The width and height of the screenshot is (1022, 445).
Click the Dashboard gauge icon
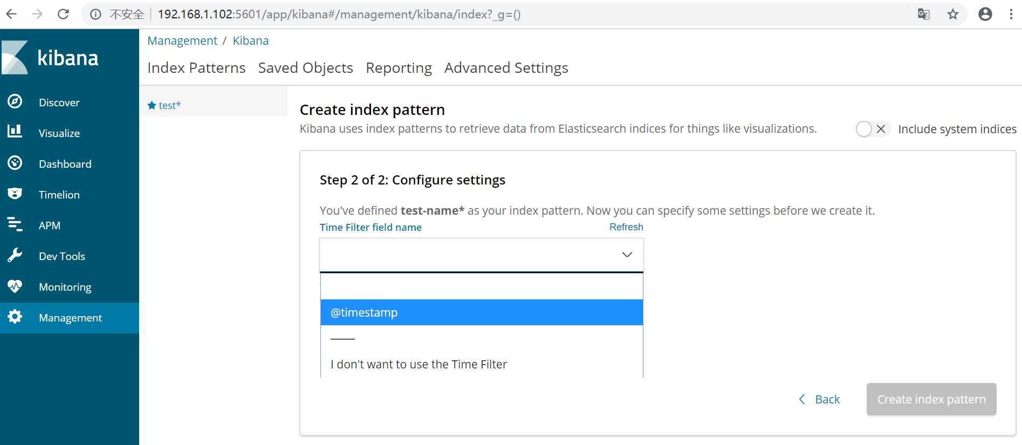(15, 163)
